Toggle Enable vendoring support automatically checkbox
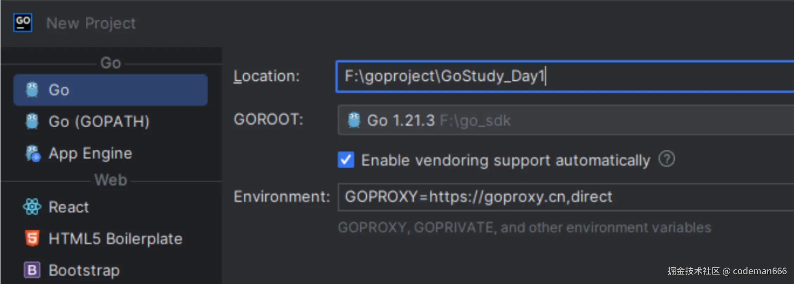This screenshot has width=795, height=284. (x=346, y=160)
